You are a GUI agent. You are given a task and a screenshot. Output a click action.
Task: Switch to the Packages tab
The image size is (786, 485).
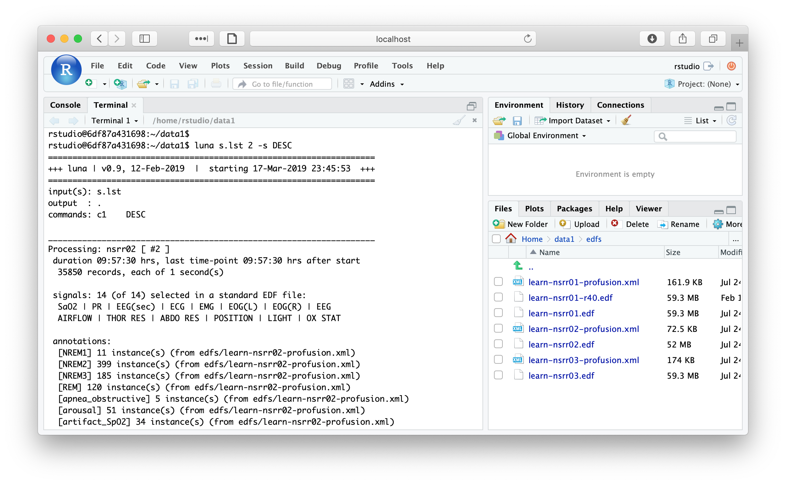click(574, 209)
